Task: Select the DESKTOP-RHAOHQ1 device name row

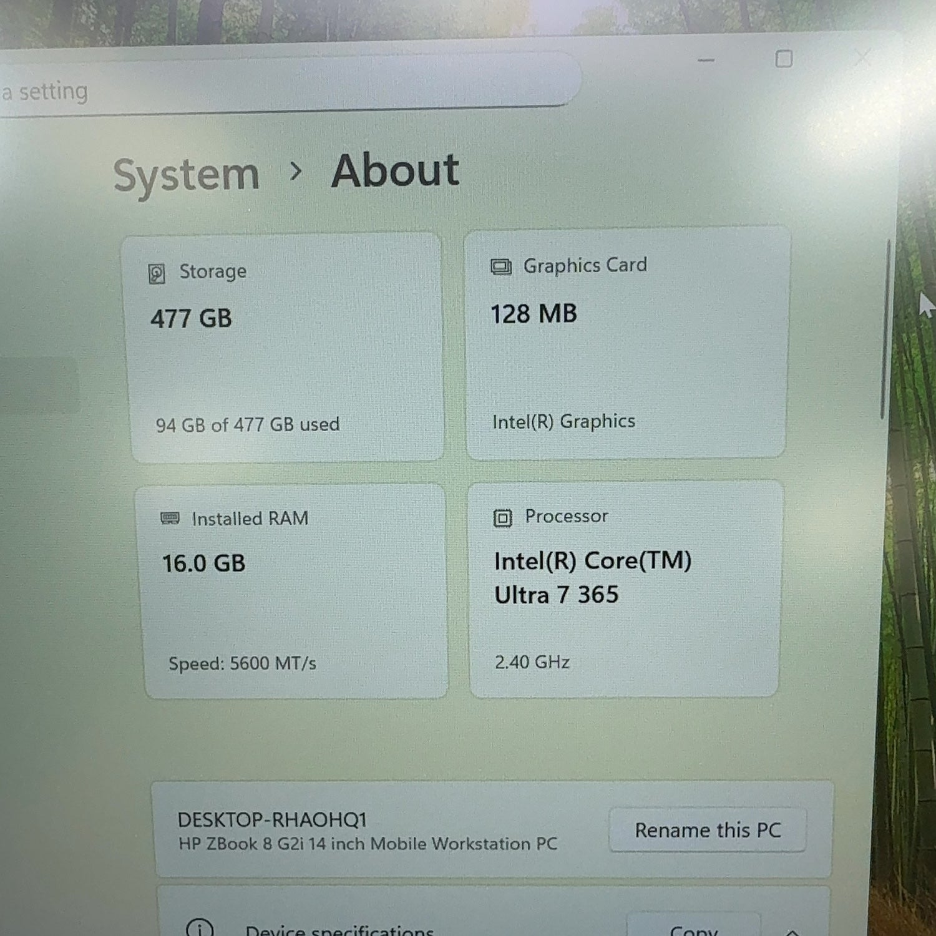Action: click(493, 830)
